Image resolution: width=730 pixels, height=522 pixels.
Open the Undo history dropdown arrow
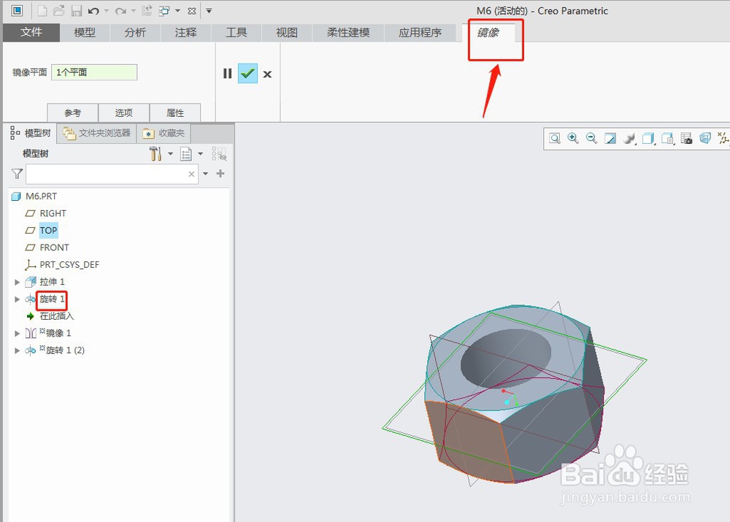pyautogui.click(x=107, y=11)
